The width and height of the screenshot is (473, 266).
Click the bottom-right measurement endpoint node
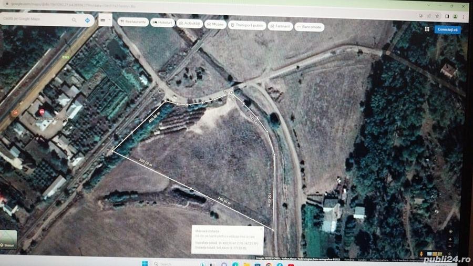pos(273,230)
